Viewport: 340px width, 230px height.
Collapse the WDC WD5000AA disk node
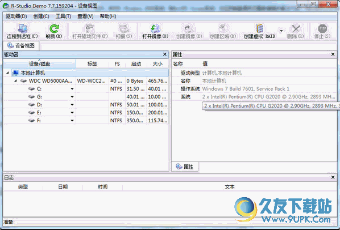coord(15,81)
